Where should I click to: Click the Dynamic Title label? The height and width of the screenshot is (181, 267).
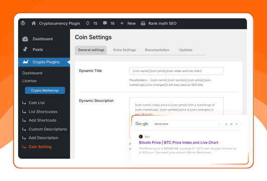click(91, 71)
